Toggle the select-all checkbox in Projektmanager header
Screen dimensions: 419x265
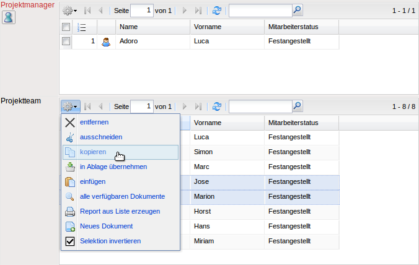pos(66,27)
